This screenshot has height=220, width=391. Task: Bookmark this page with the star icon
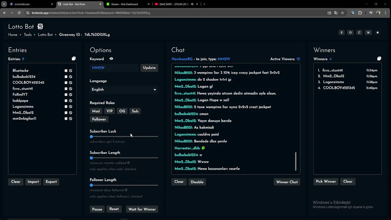342,13
